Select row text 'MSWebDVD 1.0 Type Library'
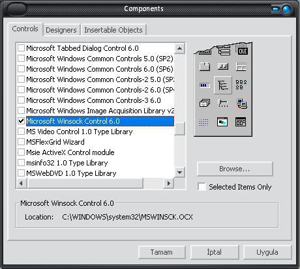Image resolution: width=300 pixels, height=269 pixels. click(71, 173)
